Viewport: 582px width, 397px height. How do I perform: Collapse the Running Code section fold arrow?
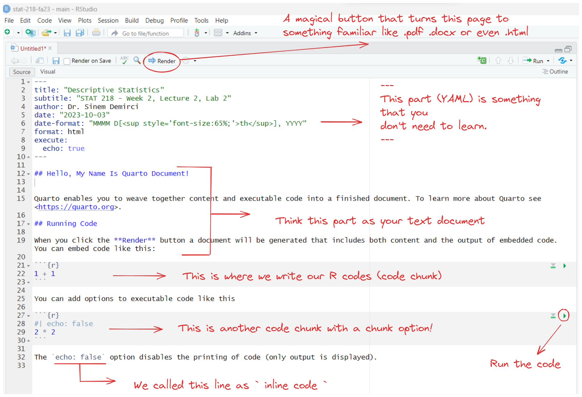point(29,224)
